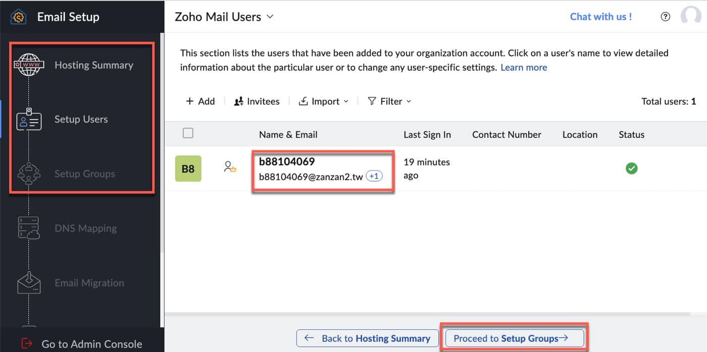Viewport: 707px width, 352px height.
Task: Click the Go to Admin Console exit icon
Action: point(27,344)
